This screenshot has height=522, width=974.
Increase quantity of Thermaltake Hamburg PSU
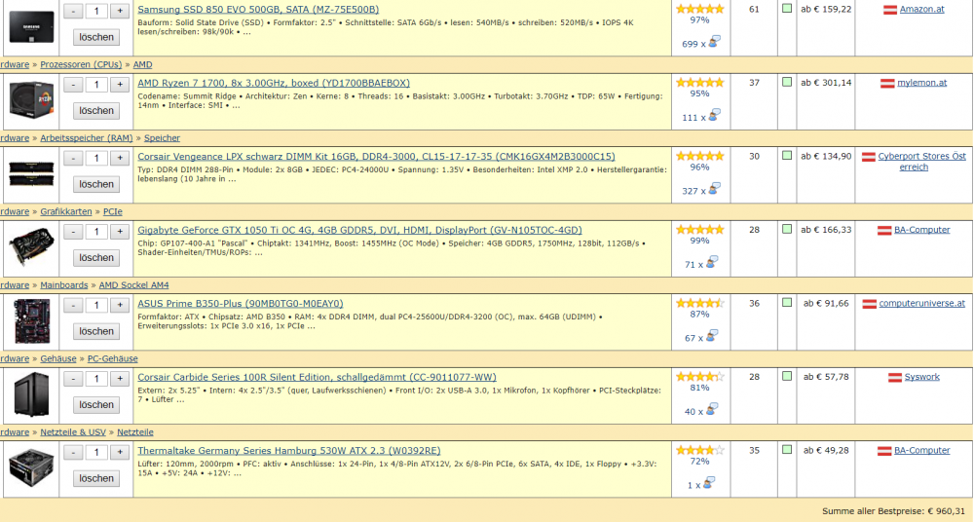click(x=120, y=453)
